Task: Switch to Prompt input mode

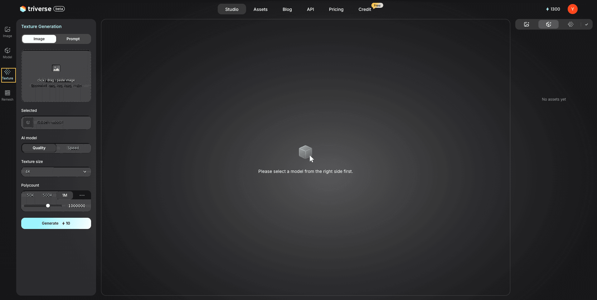Action: 73,39
